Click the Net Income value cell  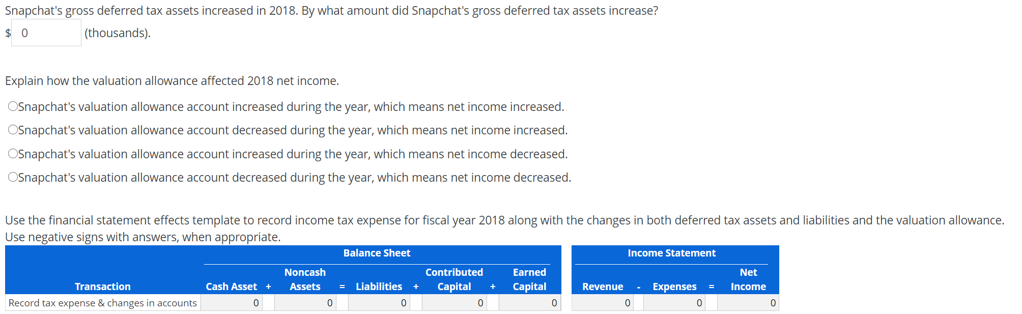coord(748,302)
